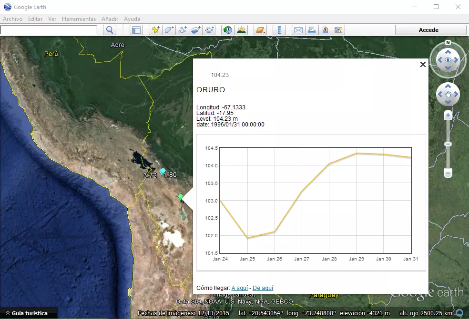Toggle the sidebar panel icon
Viewport: 469px width, 319px height.
tap(136, 30)
